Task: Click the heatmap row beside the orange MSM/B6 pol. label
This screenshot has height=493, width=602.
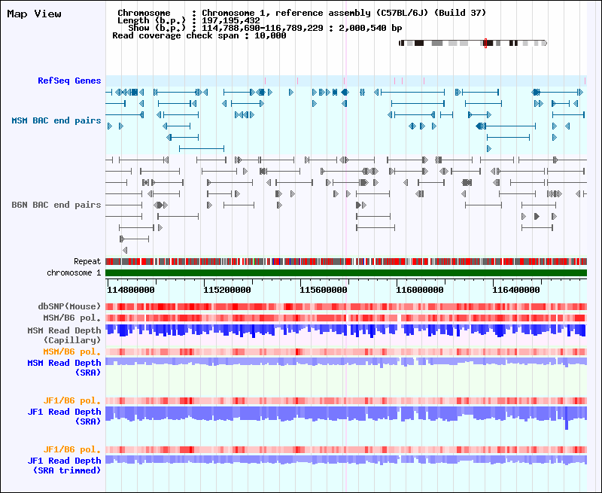Action: click(346, 351)
